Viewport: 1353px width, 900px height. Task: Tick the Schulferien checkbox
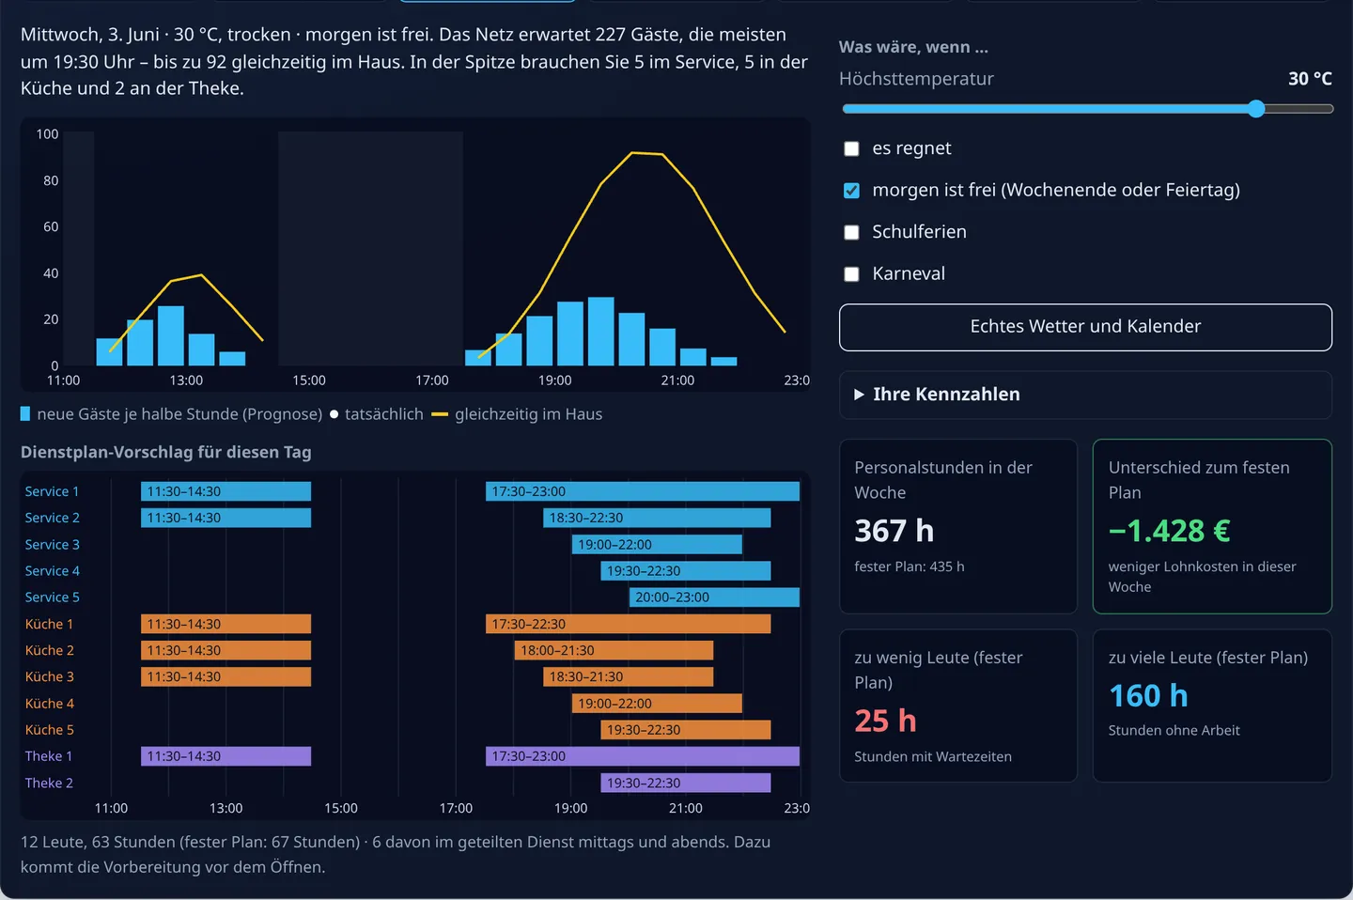[x=851, y=232]
